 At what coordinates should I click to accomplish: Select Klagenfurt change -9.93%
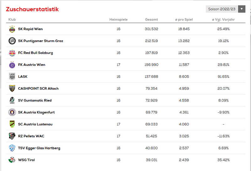pos(223,112)
